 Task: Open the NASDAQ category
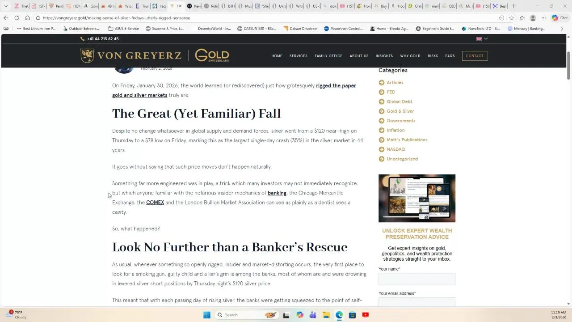(396, 149)
